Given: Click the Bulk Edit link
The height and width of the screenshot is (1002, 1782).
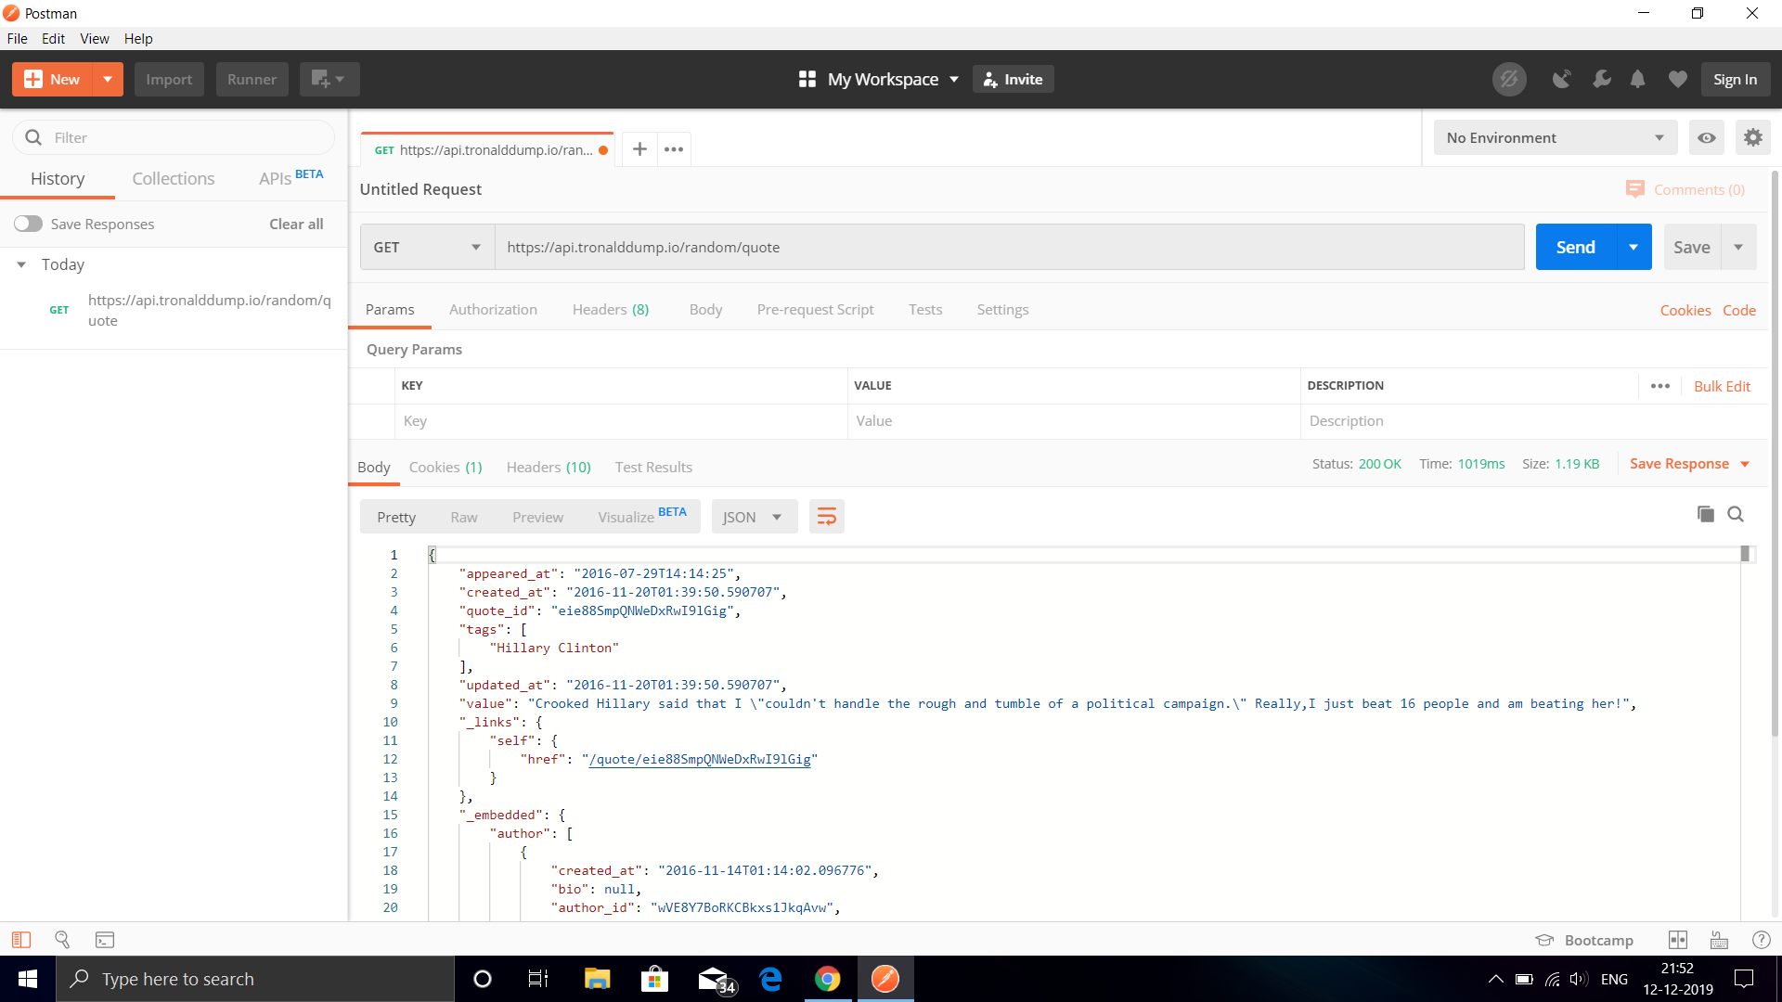Looking at the screenshot, I should pos(1722,386).
